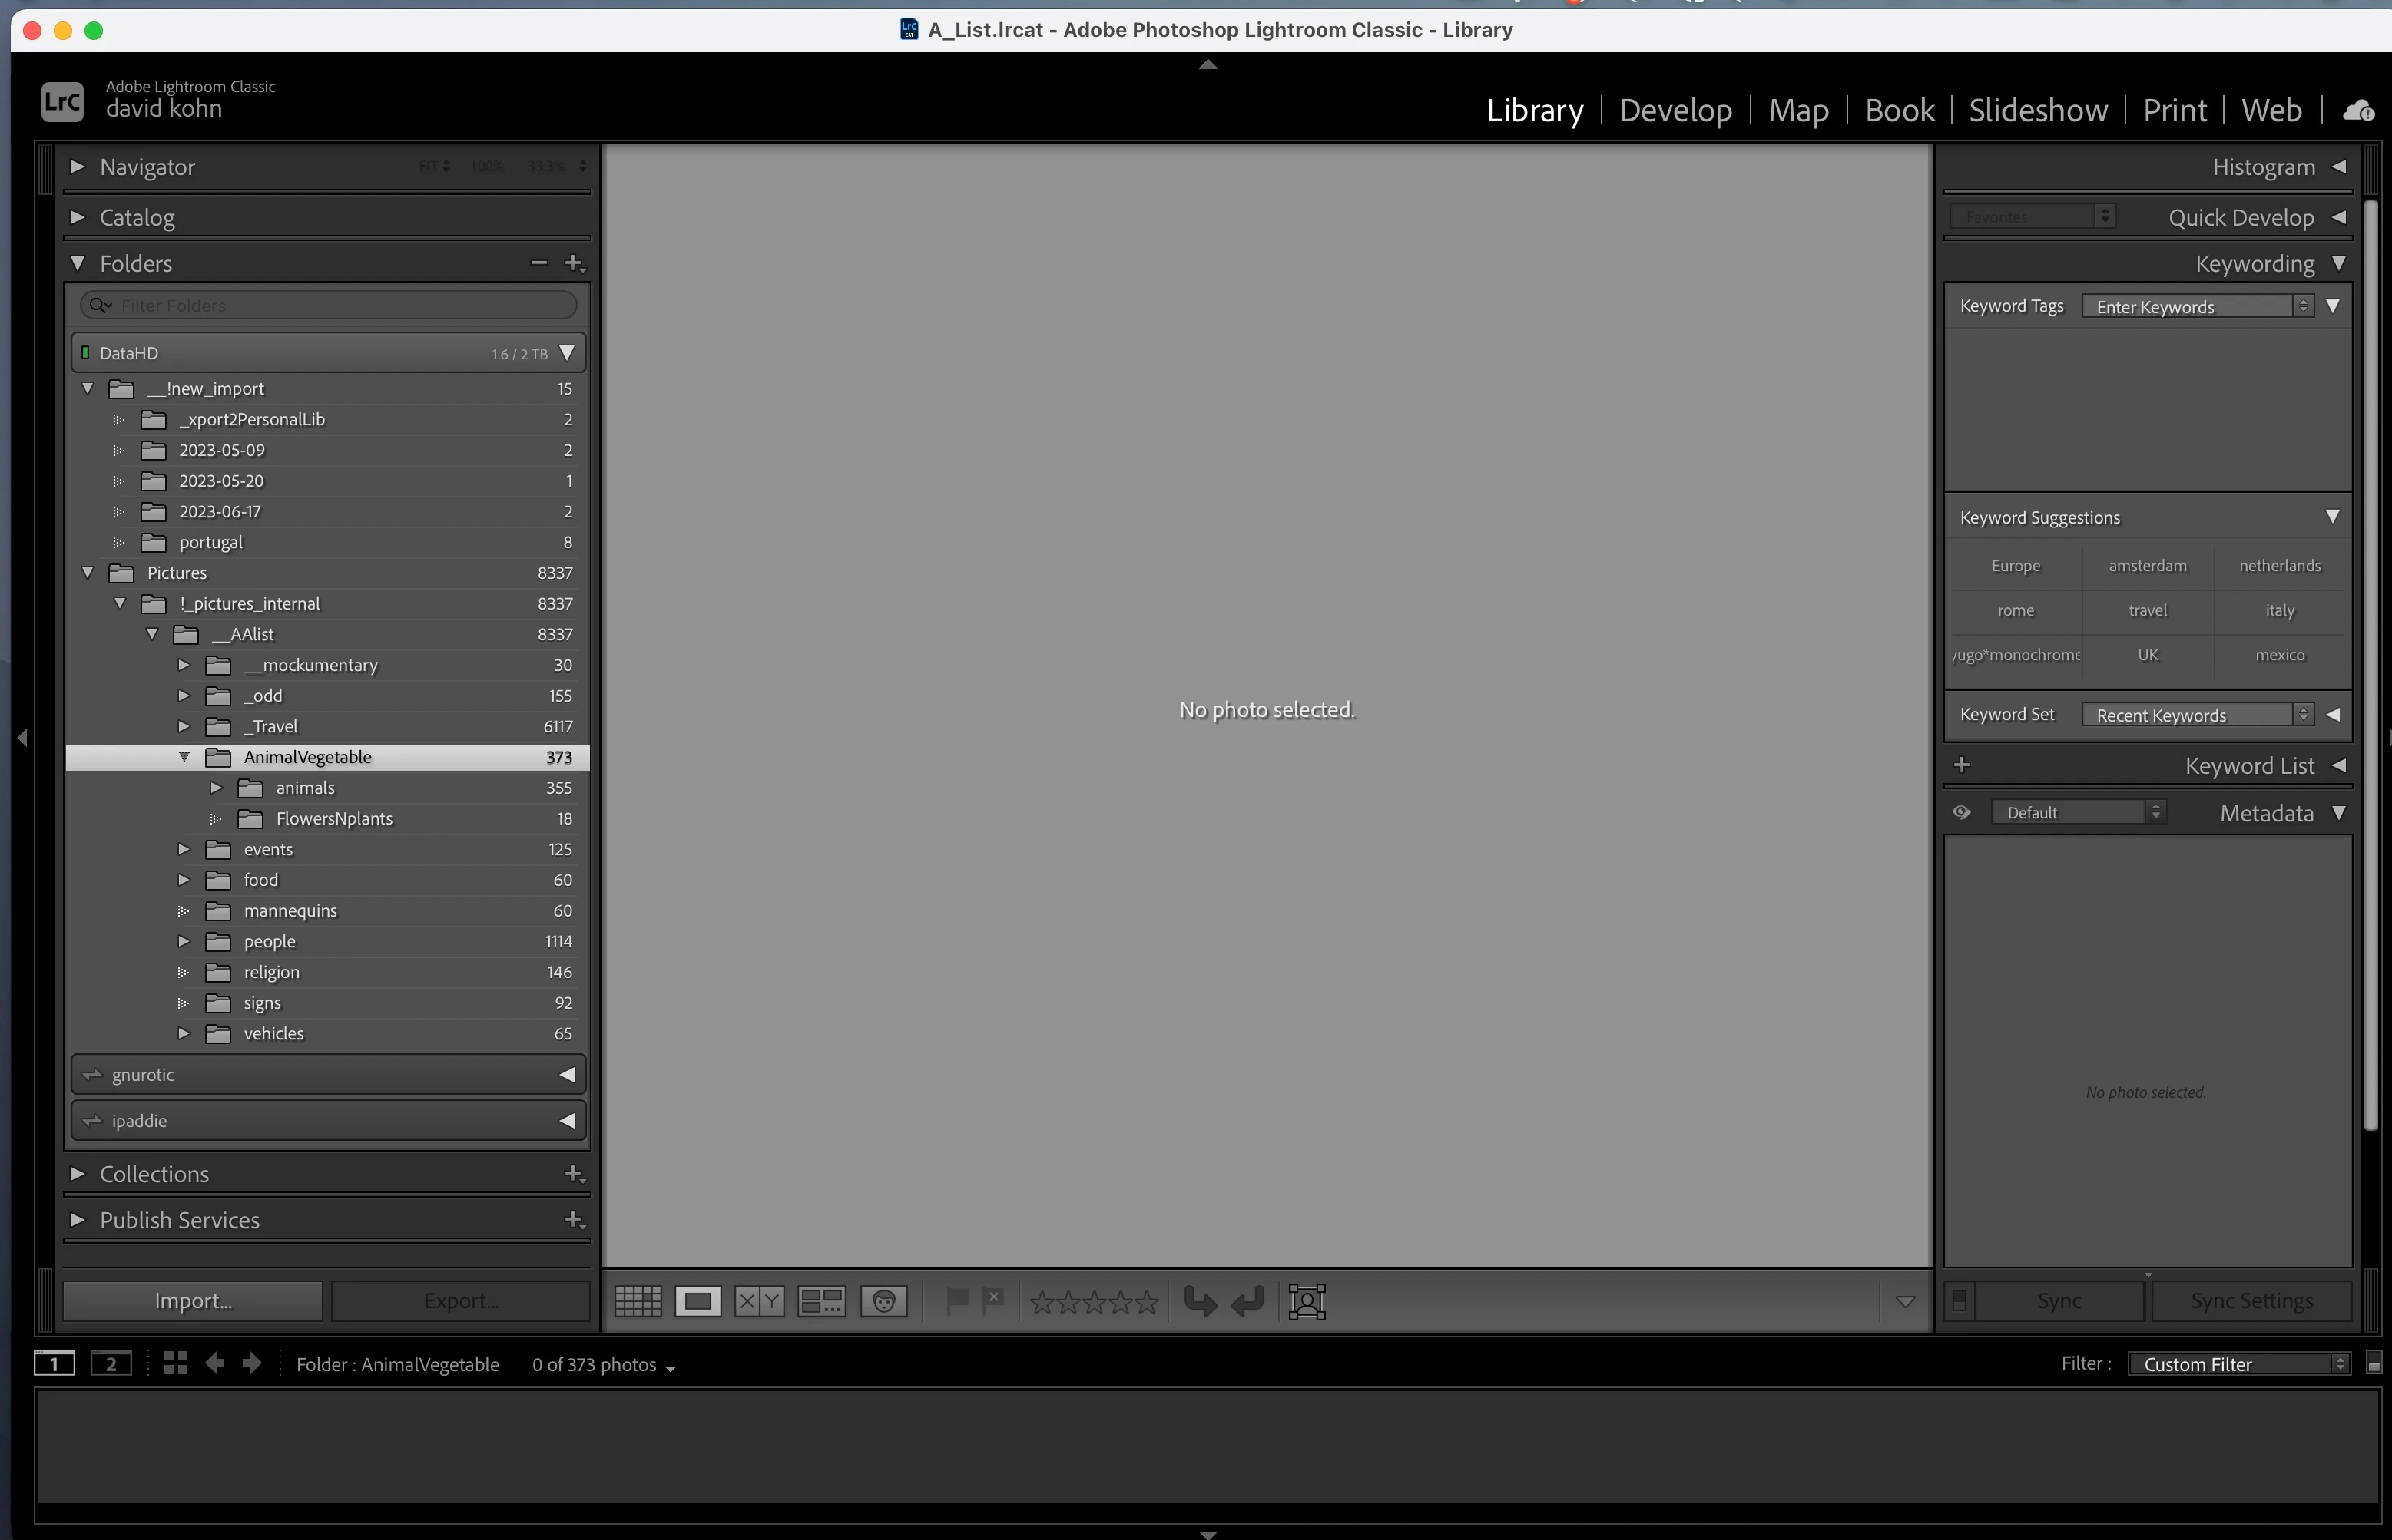Open the Slideshow module

[x=2037, y=110]
